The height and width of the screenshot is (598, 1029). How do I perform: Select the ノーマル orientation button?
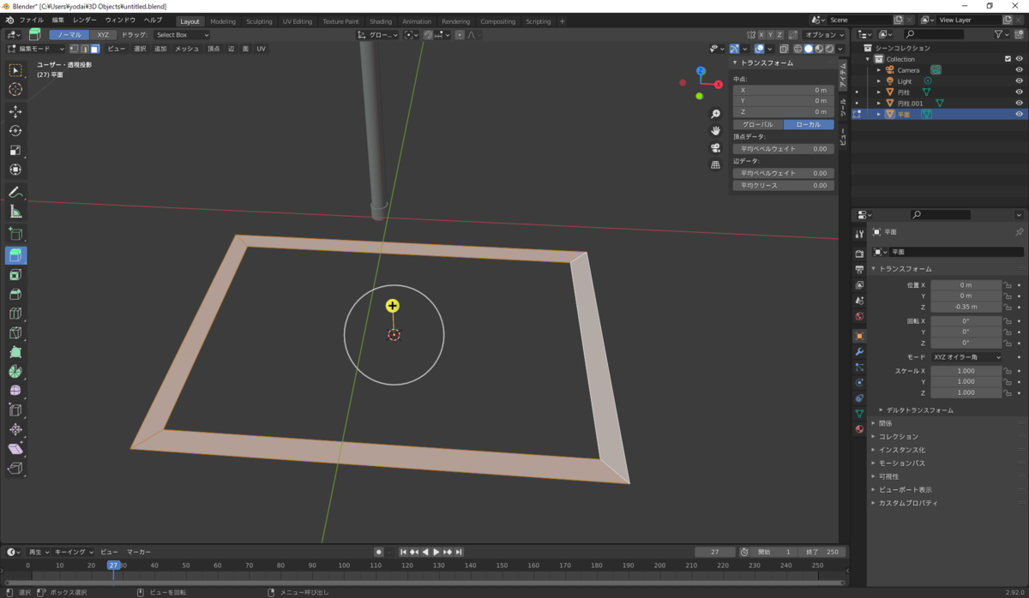69,35
